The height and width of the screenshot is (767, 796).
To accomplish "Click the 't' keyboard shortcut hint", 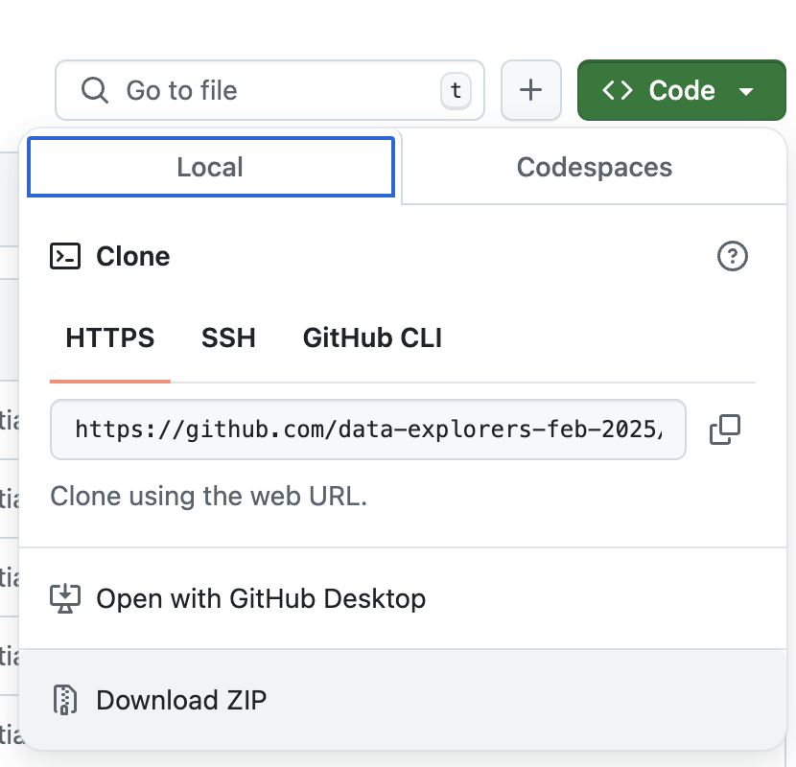I will pyautogui.click(x=456, y=91).
